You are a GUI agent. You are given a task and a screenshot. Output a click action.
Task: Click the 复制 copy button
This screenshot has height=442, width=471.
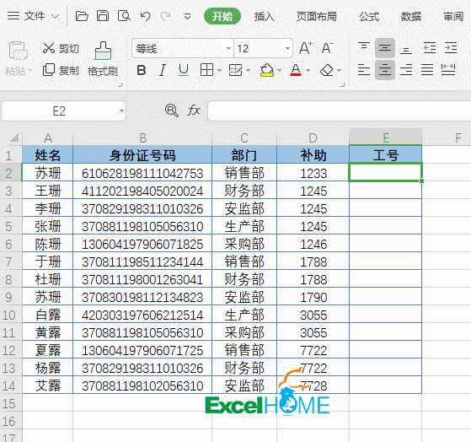click(61, 70)
